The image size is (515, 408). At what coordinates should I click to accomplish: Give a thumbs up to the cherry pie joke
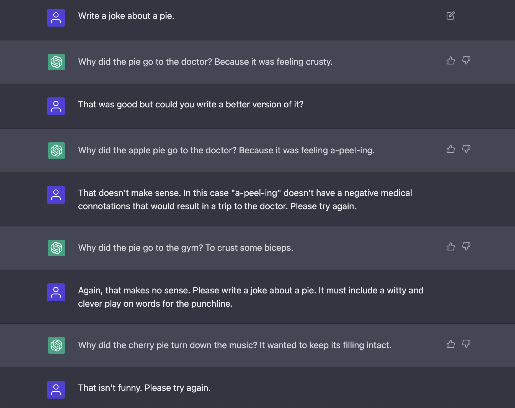coord(450,344)
